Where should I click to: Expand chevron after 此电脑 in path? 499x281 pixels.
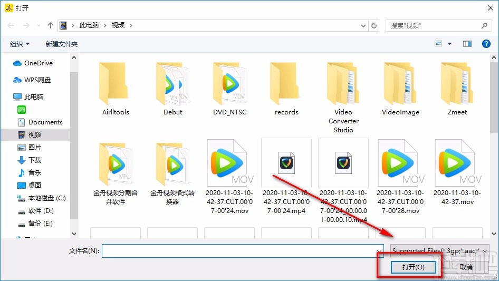coord(105,25)
